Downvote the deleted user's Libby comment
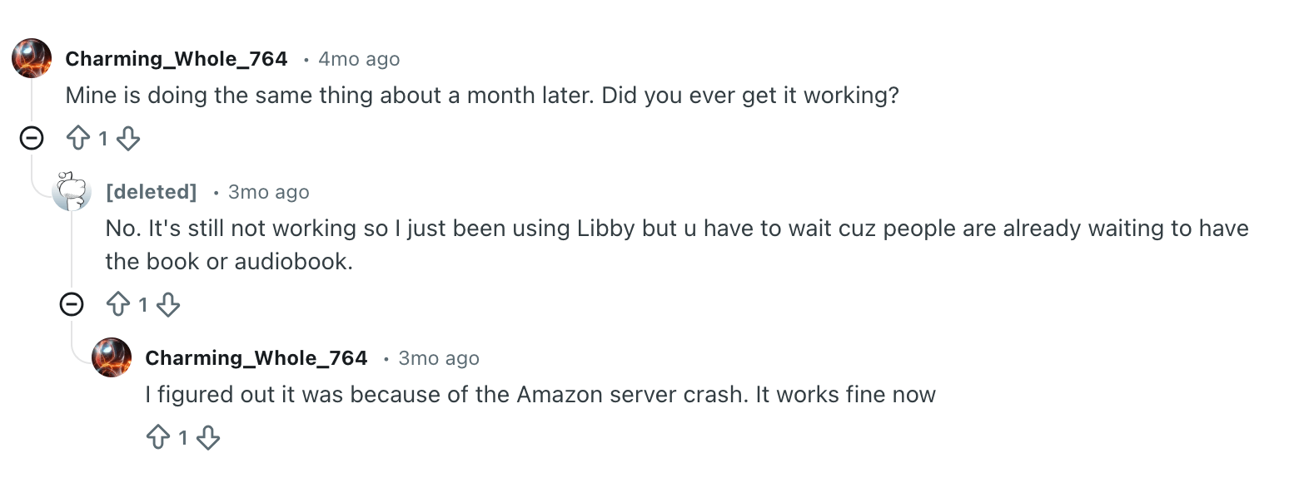The width and height of the screenshot is (1314, 502). [x=168, y=304]
